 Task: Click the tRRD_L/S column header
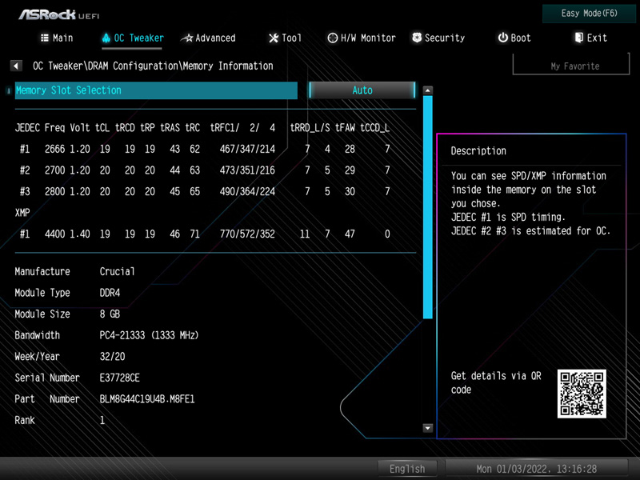click(310, 128)
